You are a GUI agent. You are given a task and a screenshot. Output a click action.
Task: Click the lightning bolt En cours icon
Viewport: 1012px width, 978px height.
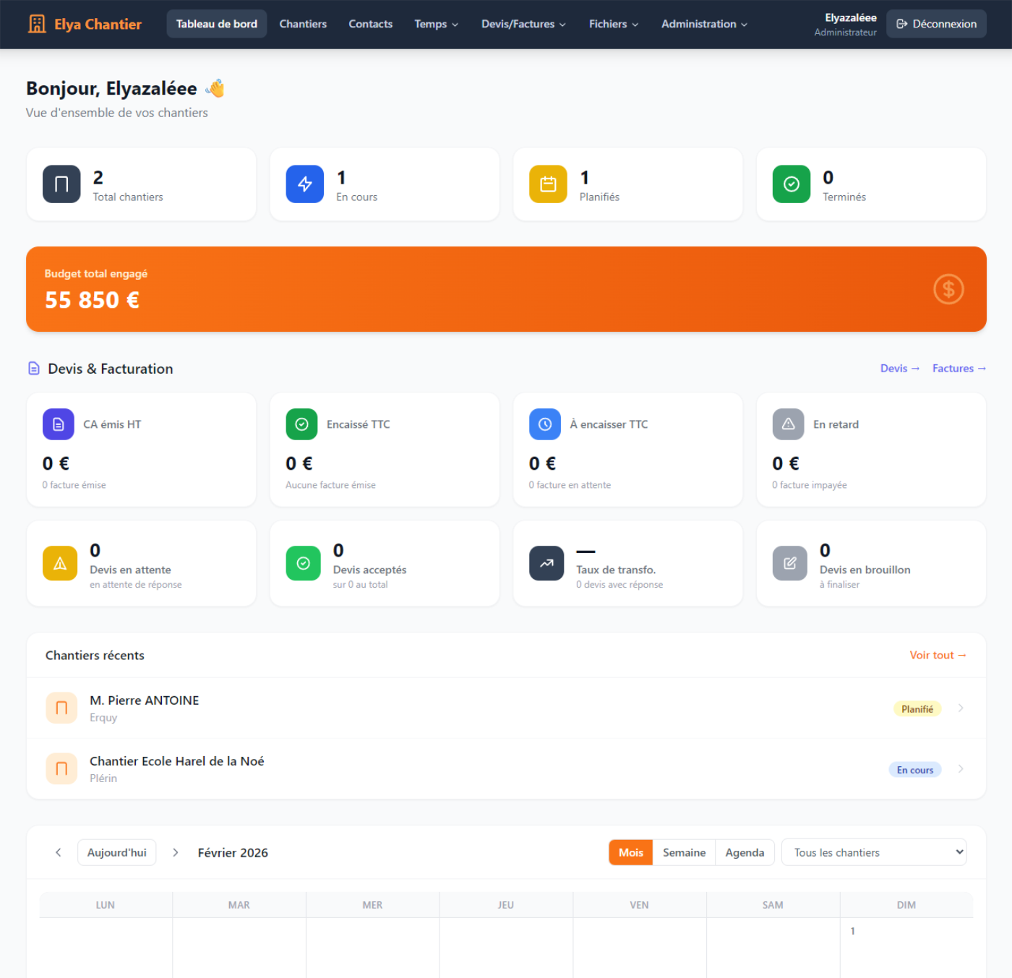pyautogui.click(x=304, y=184)
